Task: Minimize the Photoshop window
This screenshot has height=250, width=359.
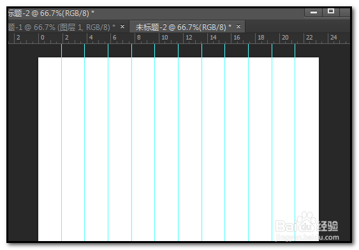Action: click(314, 12)
